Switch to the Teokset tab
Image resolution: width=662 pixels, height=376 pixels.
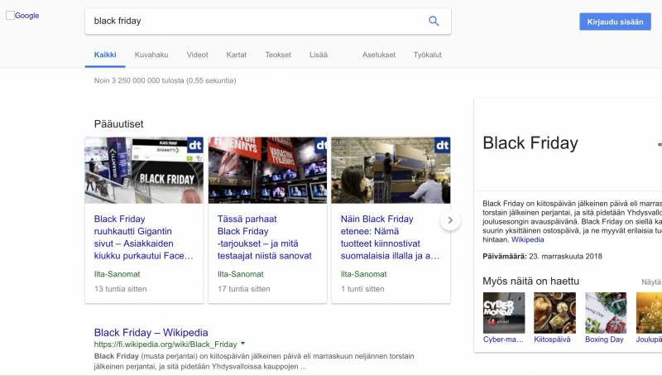[278, 55]
